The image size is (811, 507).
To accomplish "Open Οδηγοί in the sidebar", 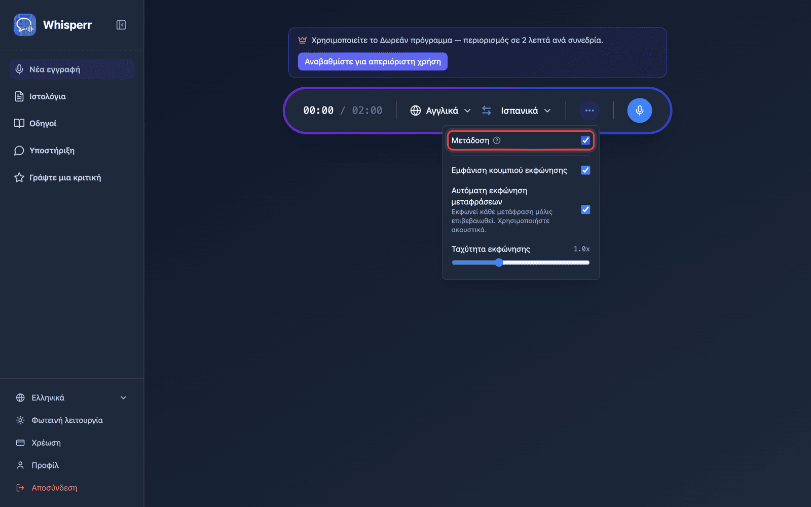I will [x=71, y=123].
